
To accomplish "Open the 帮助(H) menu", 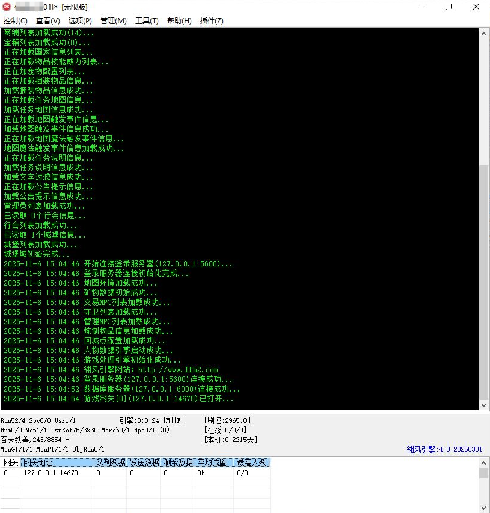I will (179, 20).
